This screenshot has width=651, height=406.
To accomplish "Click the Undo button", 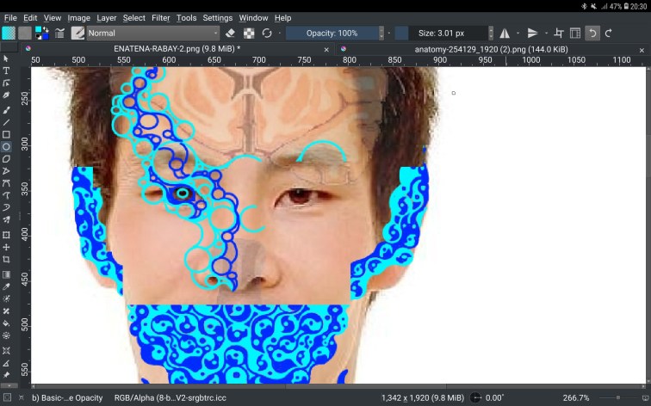I will [592, 34].
